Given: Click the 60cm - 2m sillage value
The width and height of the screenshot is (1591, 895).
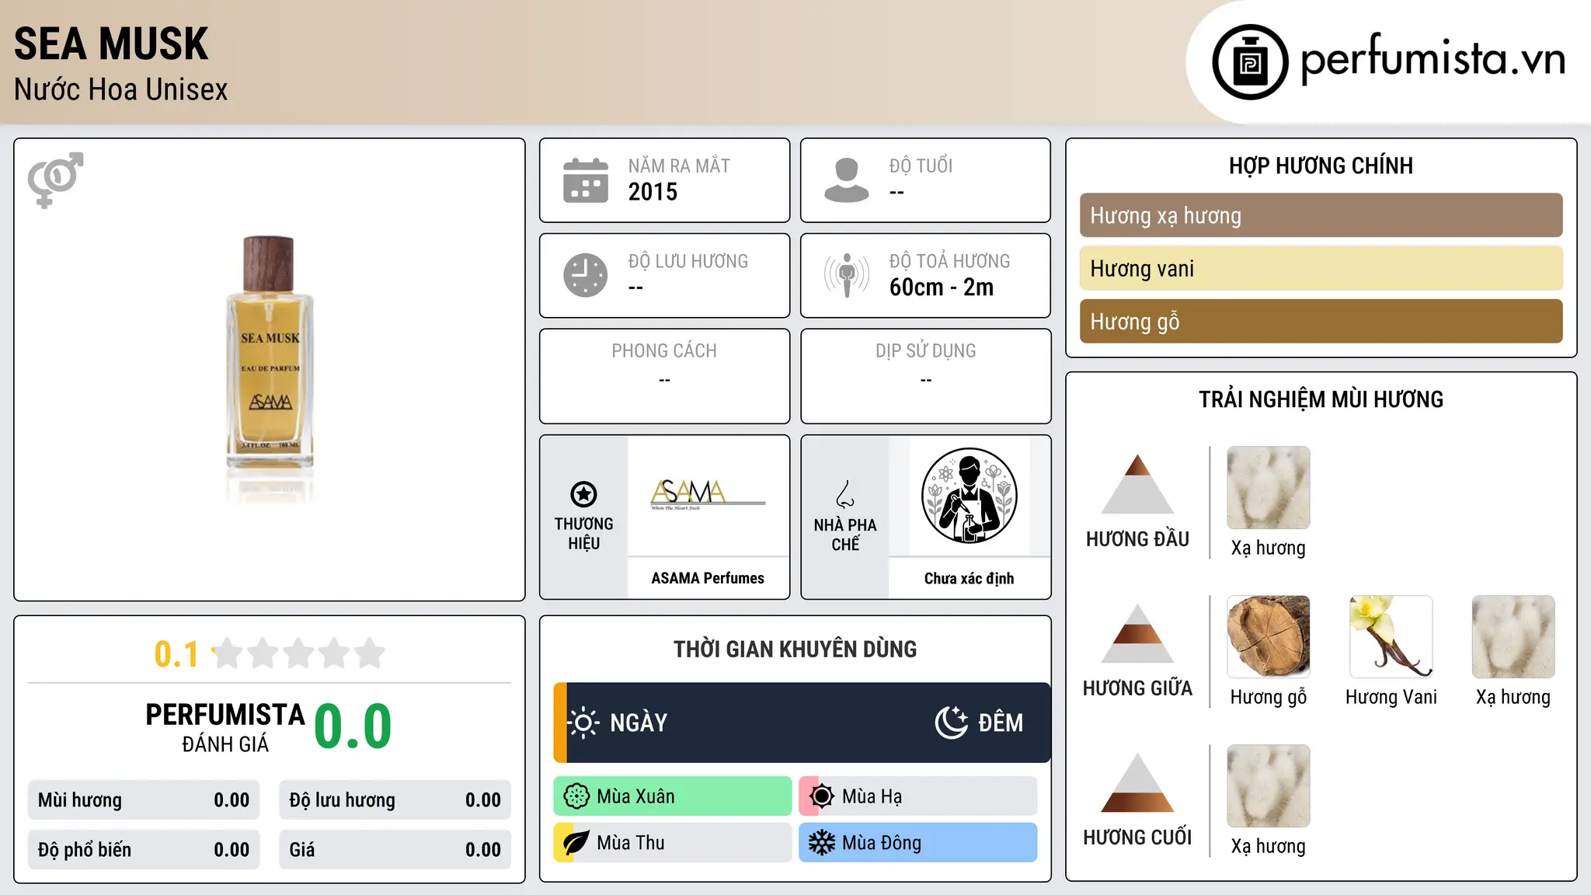Looking at the screenshot, I should (942, 287).
